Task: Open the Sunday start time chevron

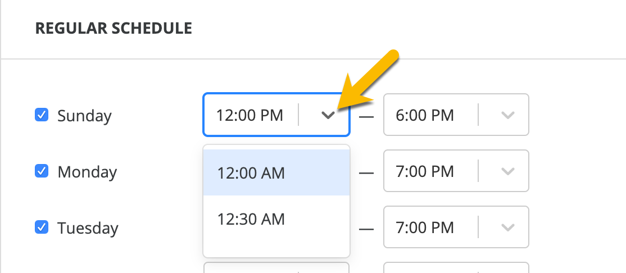Action: tap(328, 116)
